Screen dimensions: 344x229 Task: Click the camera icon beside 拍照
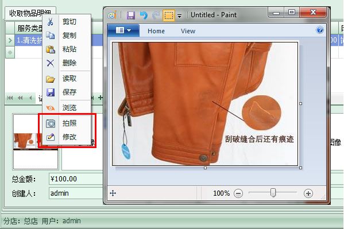coord(51,123)
